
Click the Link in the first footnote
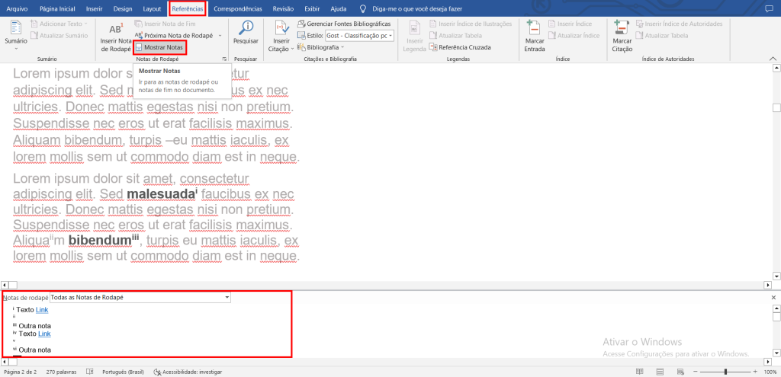point(43,310)
